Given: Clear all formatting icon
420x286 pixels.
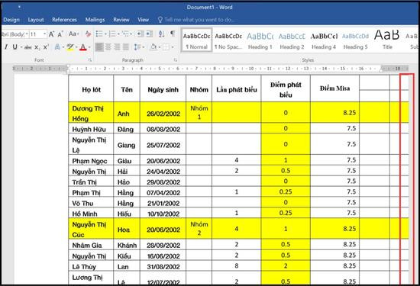Looking at the screenshot, I should [x=88, y=34].
